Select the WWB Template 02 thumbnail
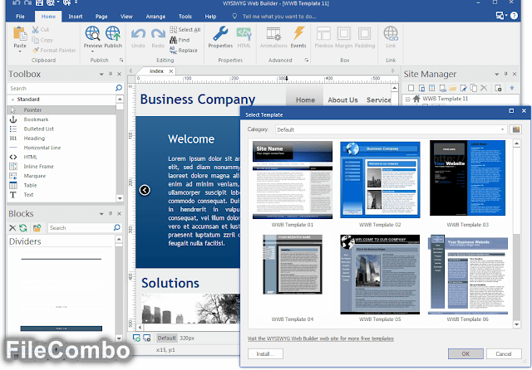The height and width of the screenshot is (370, 532). tap(380, 180)
